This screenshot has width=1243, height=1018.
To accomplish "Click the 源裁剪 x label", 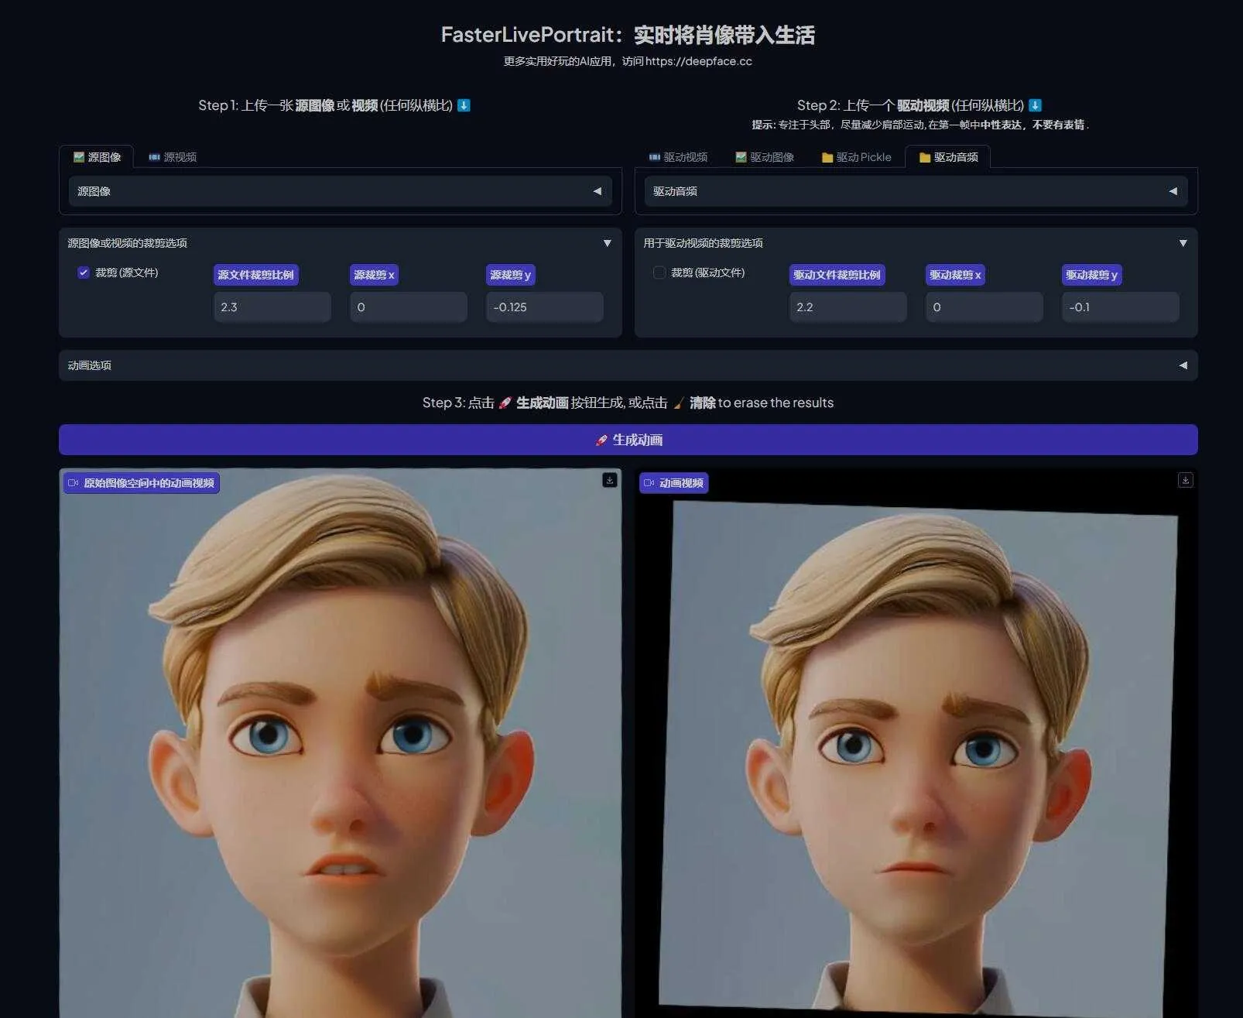I will (x=374, y=275).
